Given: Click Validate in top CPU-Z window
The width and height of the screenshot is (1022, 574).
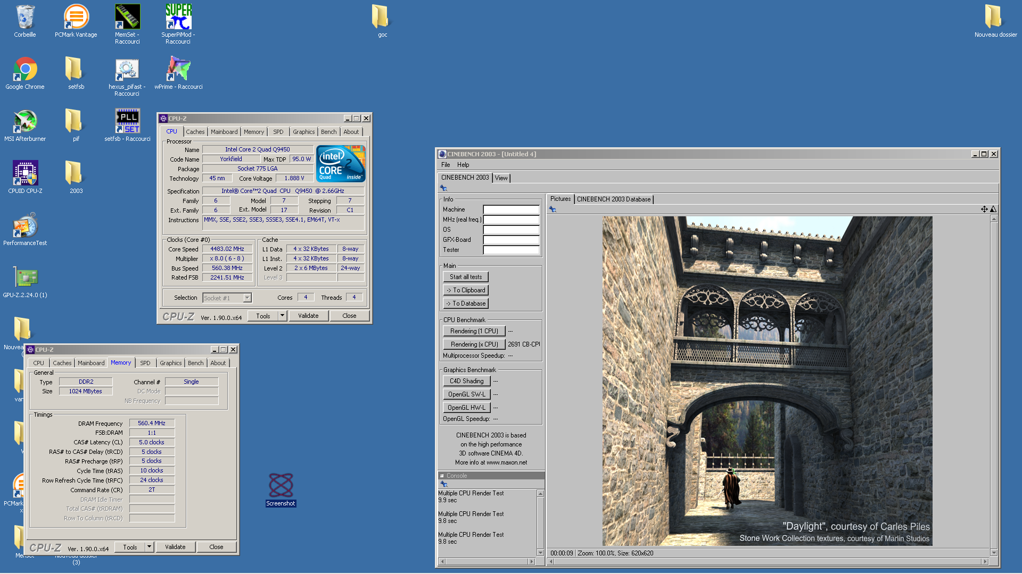Looking at the screenshot, I should coord(308,316).
